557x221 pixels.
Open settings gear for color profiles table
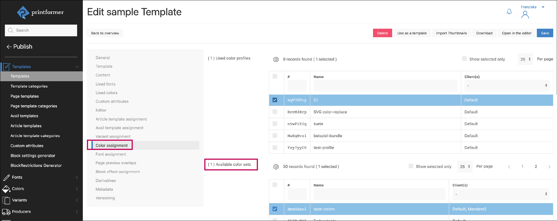click(276, 59)
